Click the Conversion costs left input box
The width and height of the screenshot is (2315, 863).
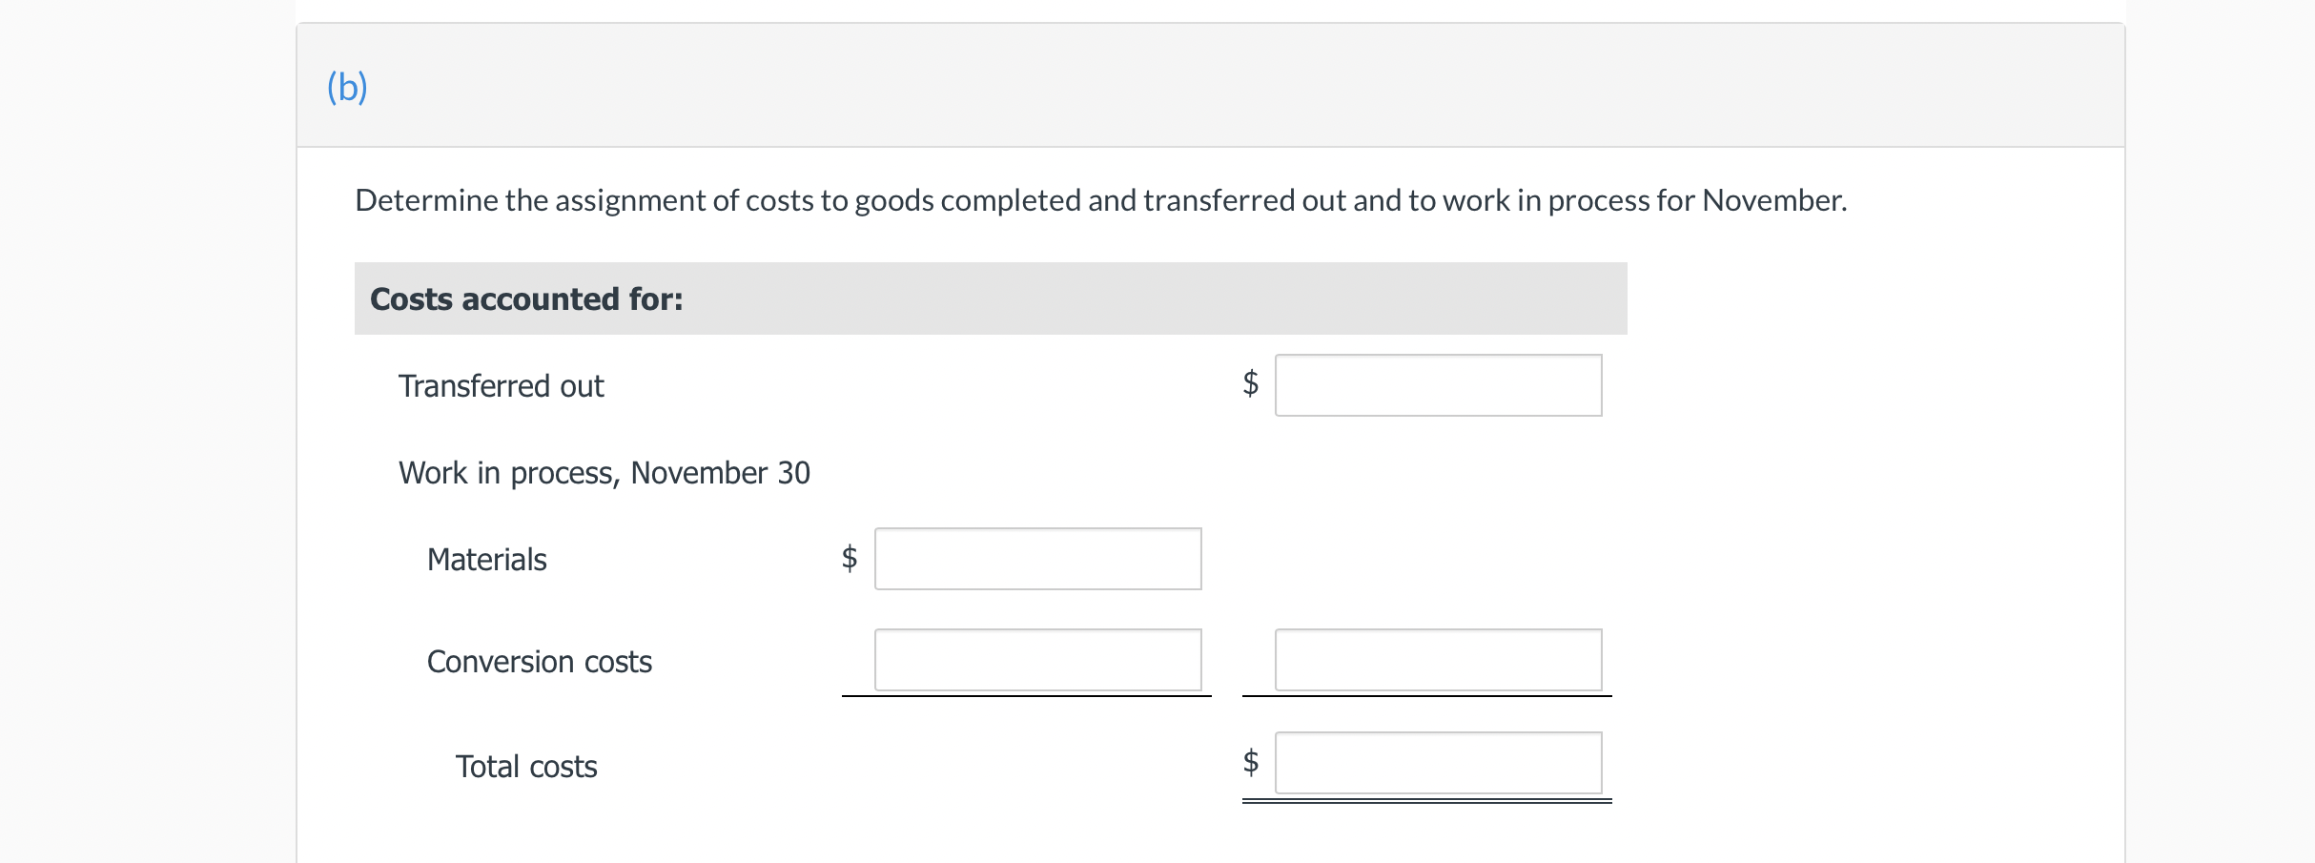pos(1037,659)
